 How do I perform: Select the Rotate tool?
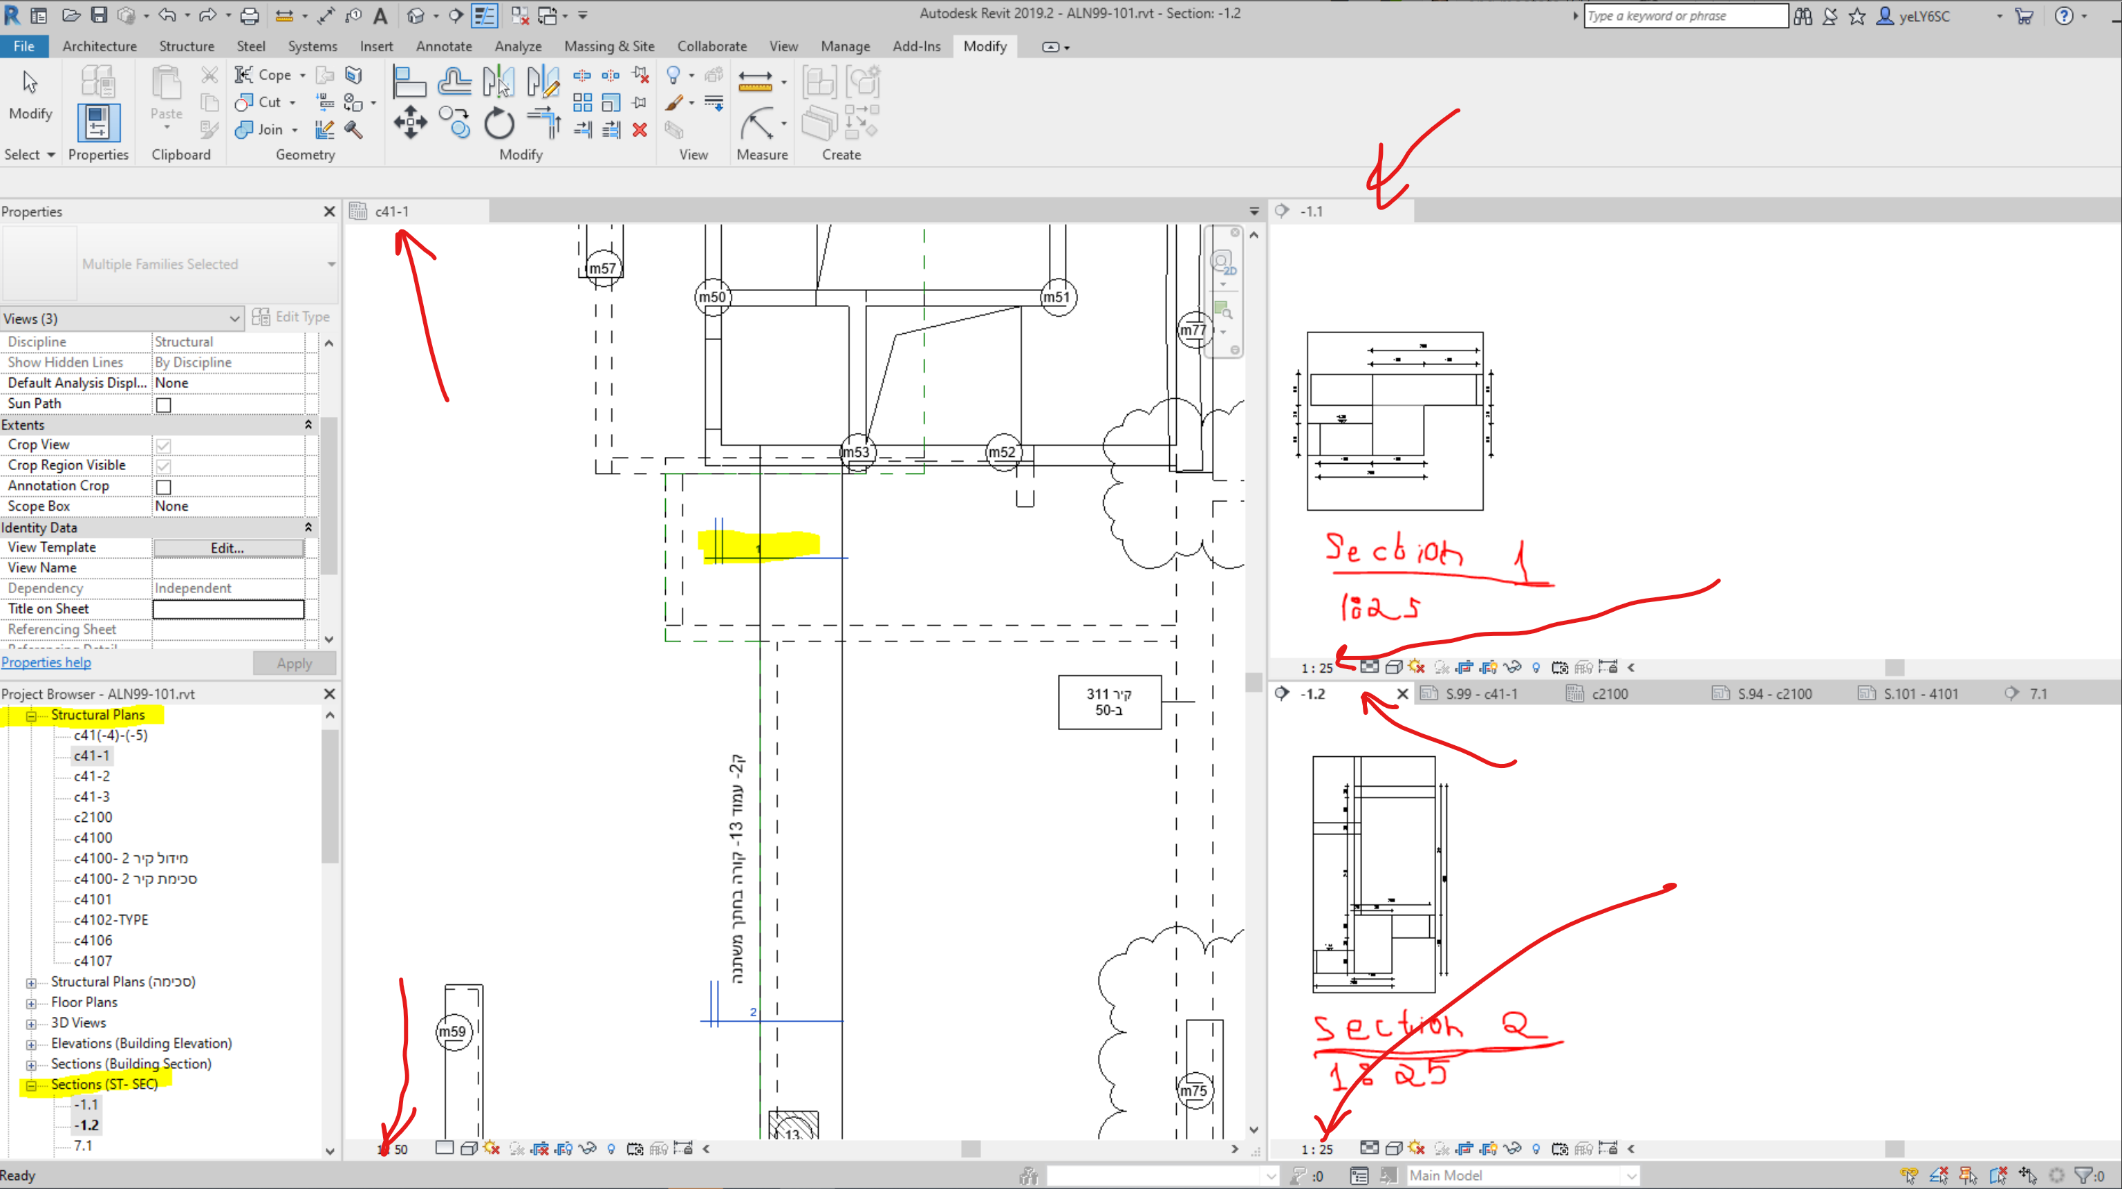click(x=499, y=124)
